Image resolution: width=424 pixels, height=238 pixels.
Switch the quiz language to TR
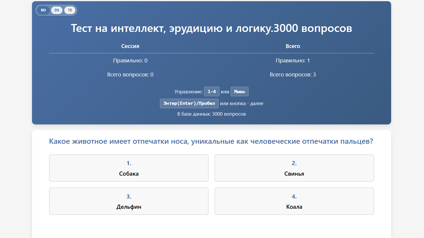coord(70,10)
